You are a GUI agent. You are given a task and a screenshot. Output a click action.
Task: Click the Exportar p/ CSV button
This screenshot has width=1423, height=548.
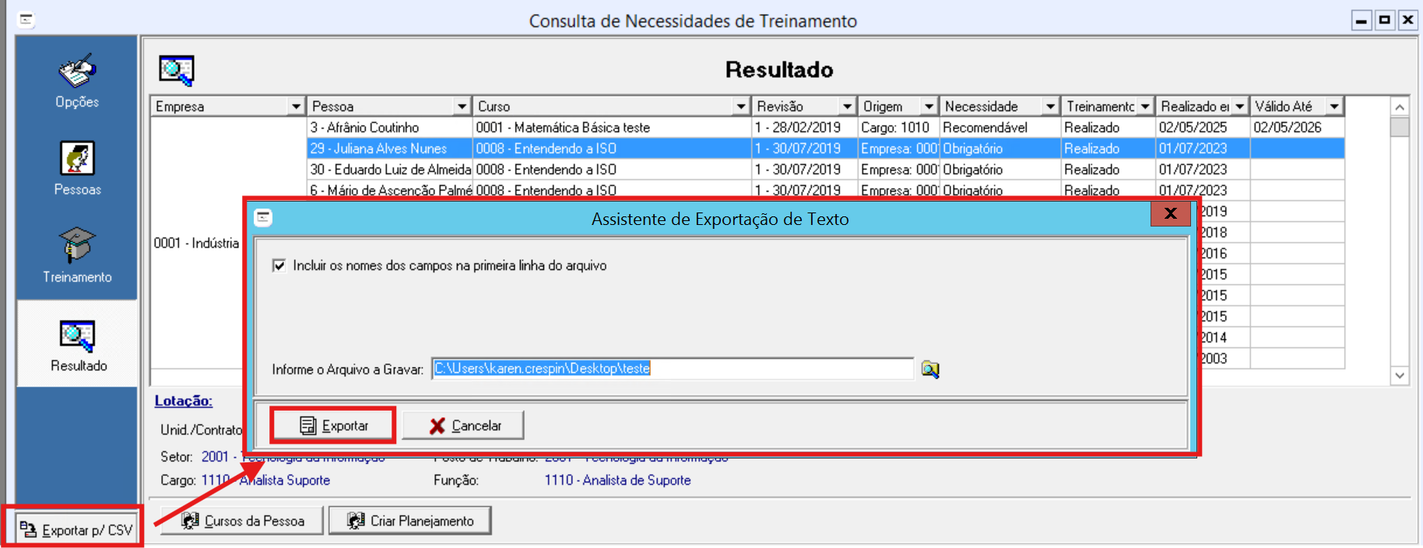click(x=76, y=530)
